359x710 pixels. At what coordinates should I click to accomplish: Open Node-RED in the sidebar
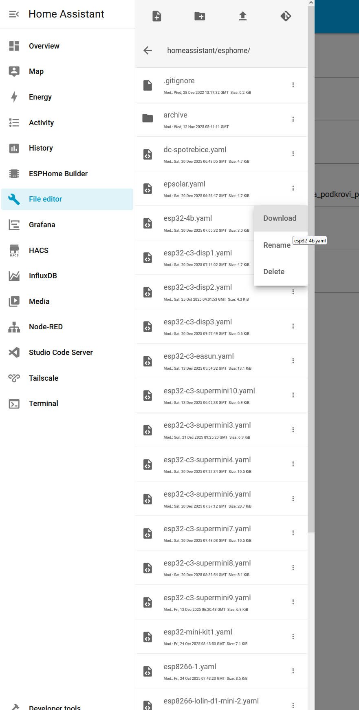[x=46, y=327]
